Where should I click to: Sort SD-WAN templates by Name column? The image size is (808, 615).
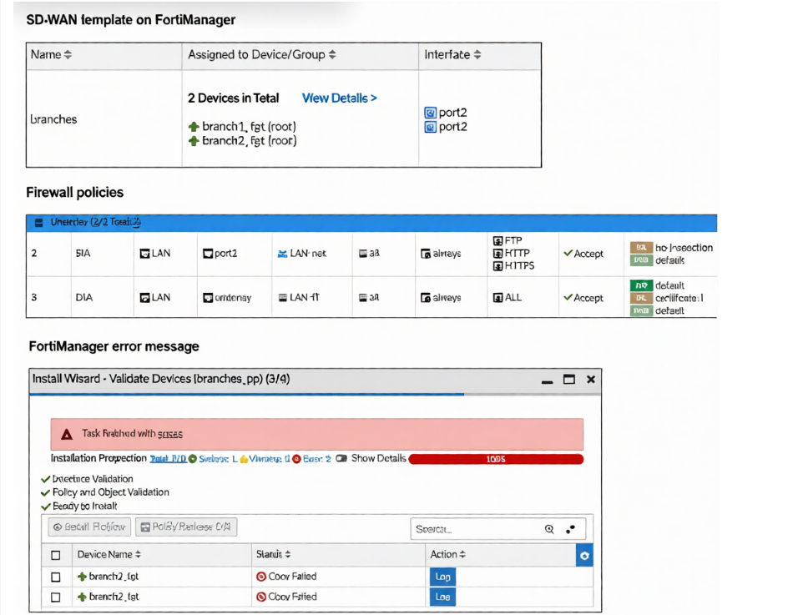(x=68, y=54)
